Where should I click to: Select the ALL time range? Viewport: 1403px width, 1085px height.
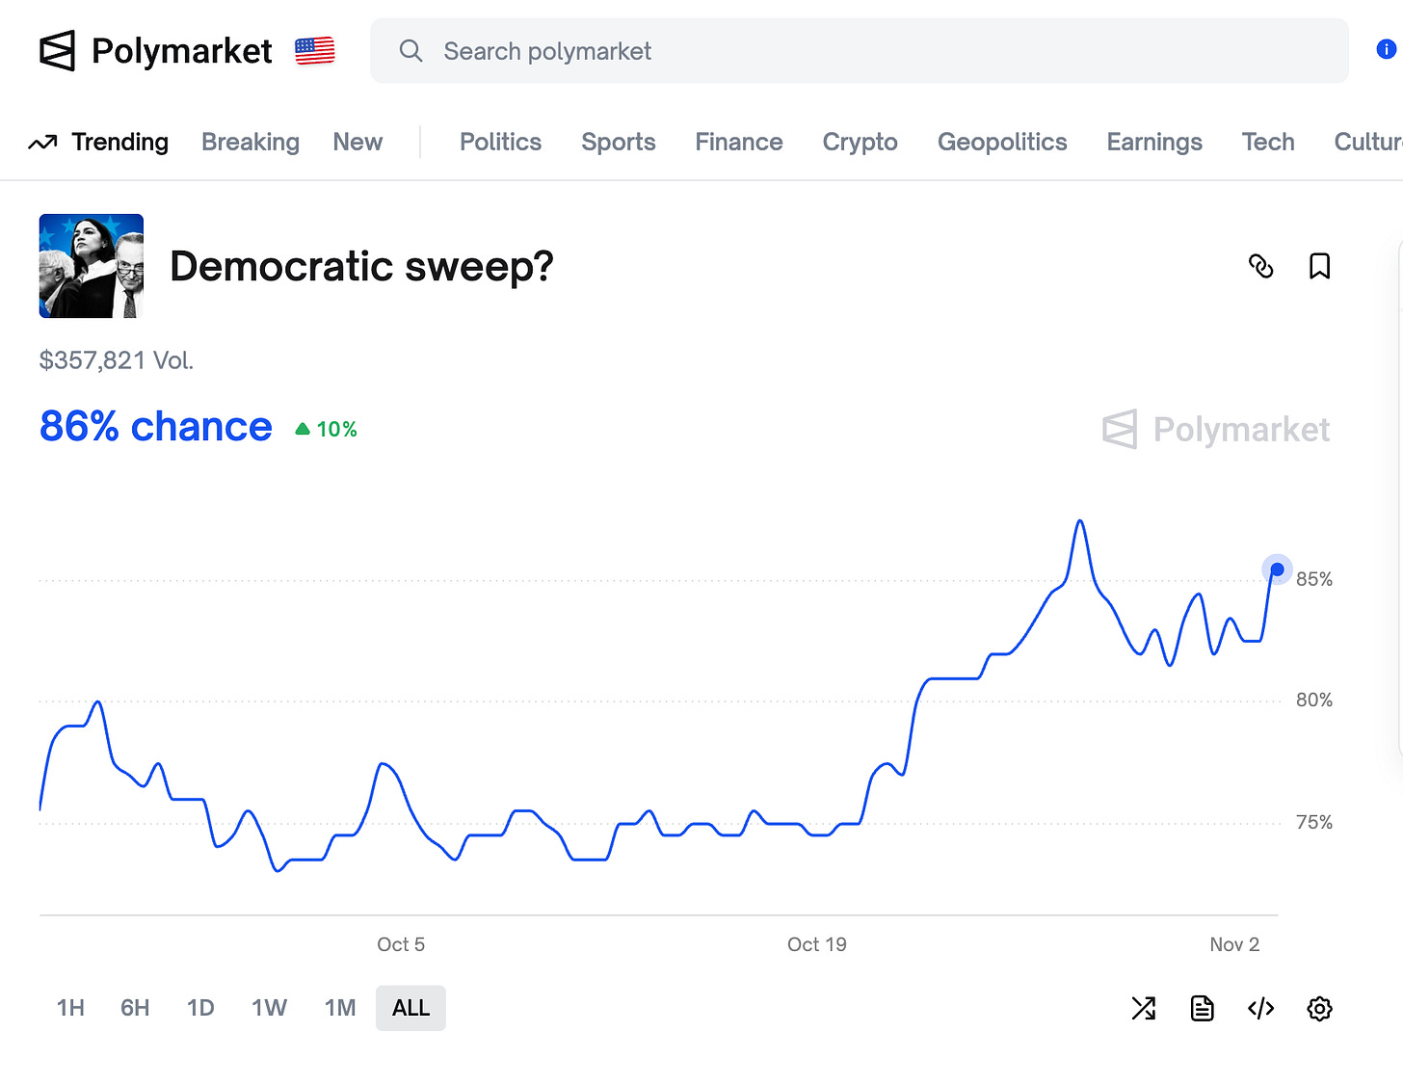[x=410, y=1008]
